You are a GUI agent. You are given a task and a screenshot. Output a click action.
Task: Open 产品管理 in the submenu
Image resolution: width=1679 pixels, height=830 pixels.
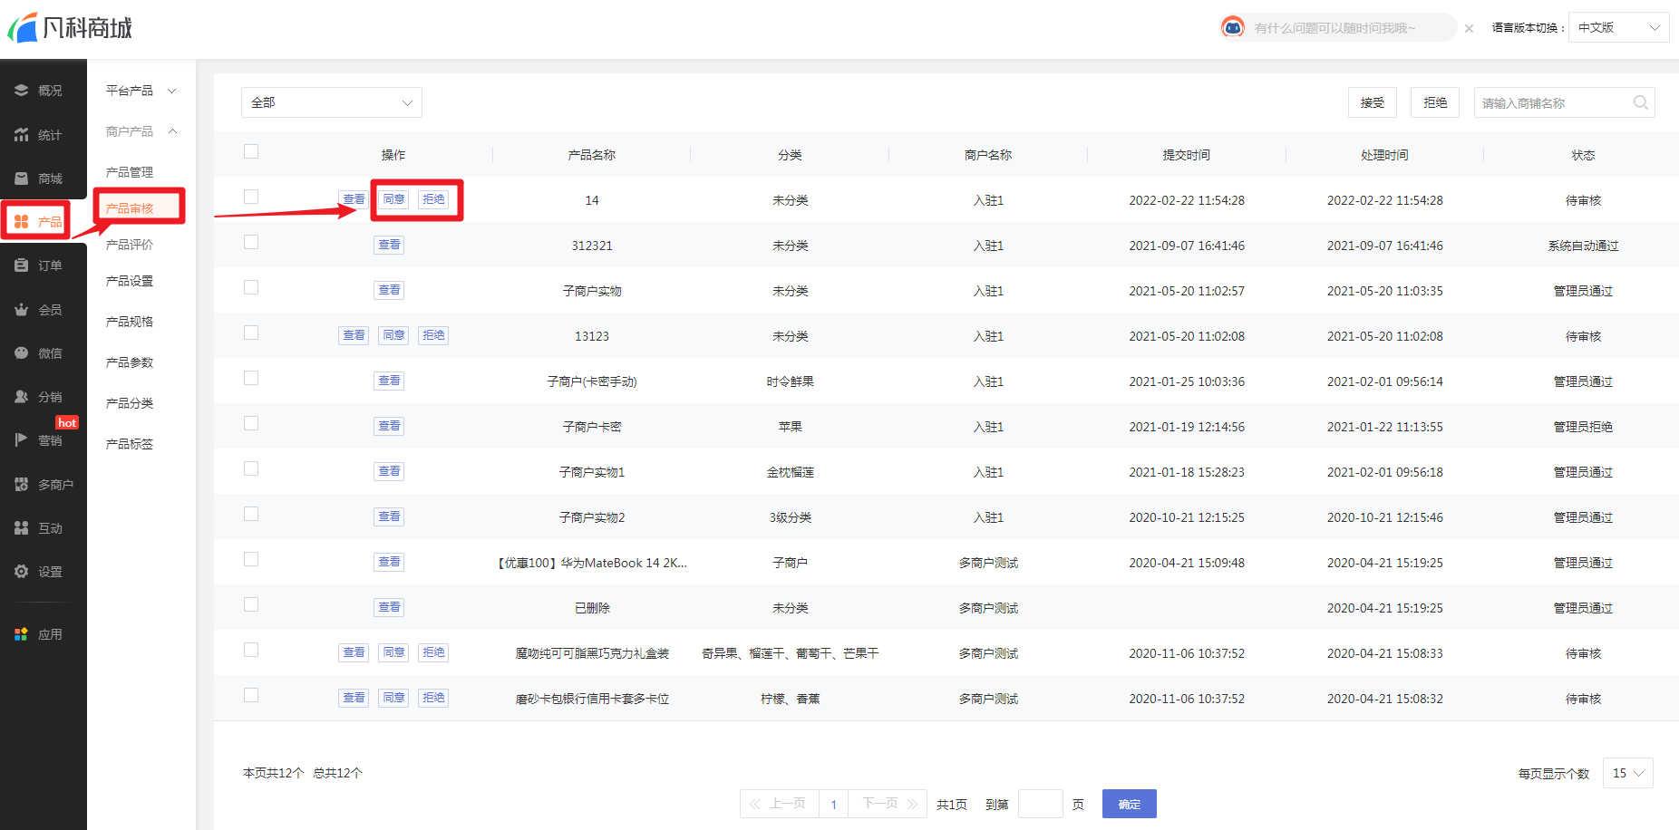[x=130, y=172]
